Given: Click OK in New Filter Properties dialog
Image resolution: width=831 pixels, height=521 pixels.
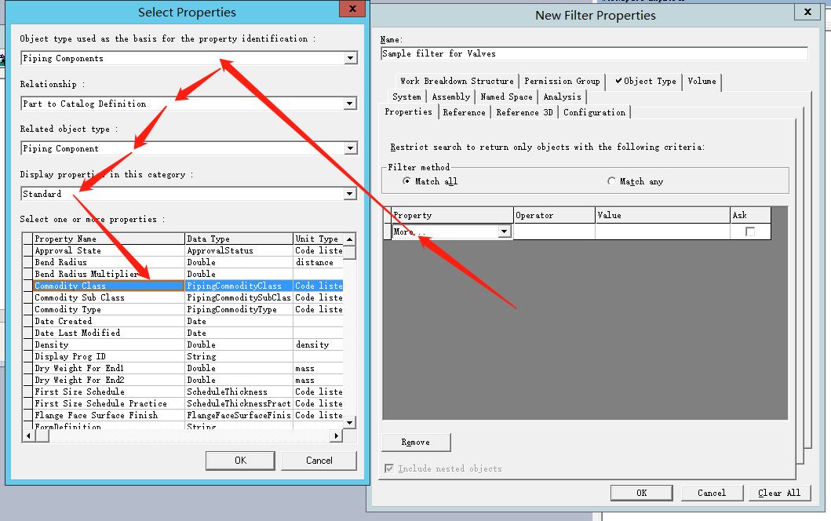Looking at the screenshot, I should point(641,493).
